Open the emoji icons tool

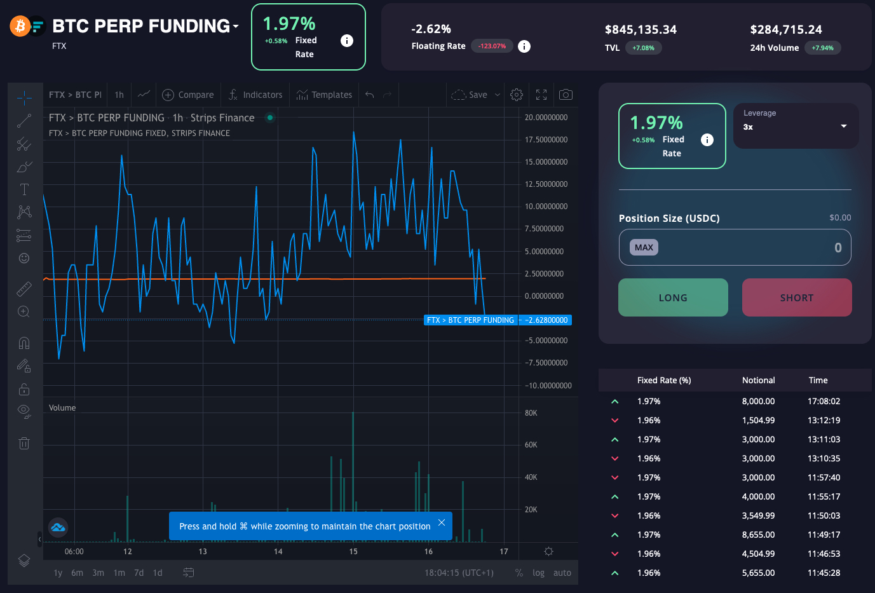[x=24, y=258]
